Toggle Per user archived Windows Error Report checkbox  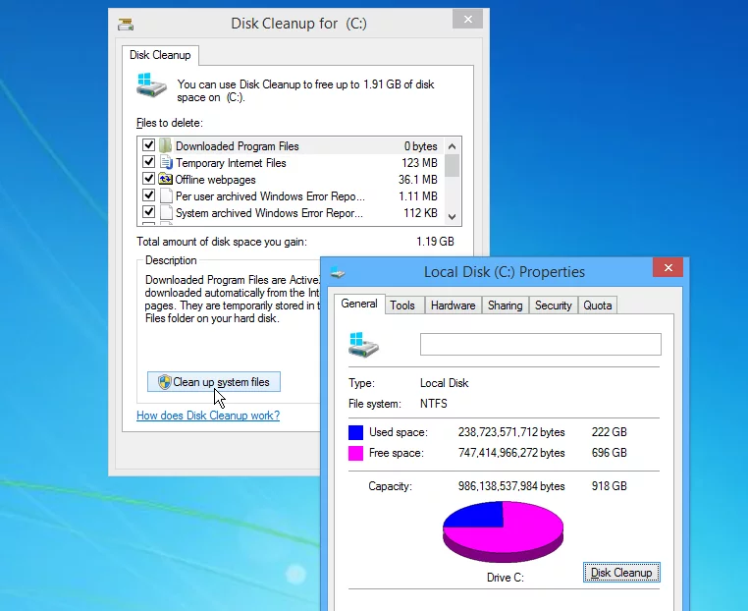[149, 194]
